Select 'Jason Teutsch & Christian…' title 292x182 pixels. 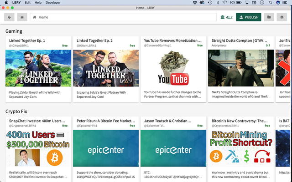[x=167, y=121]
